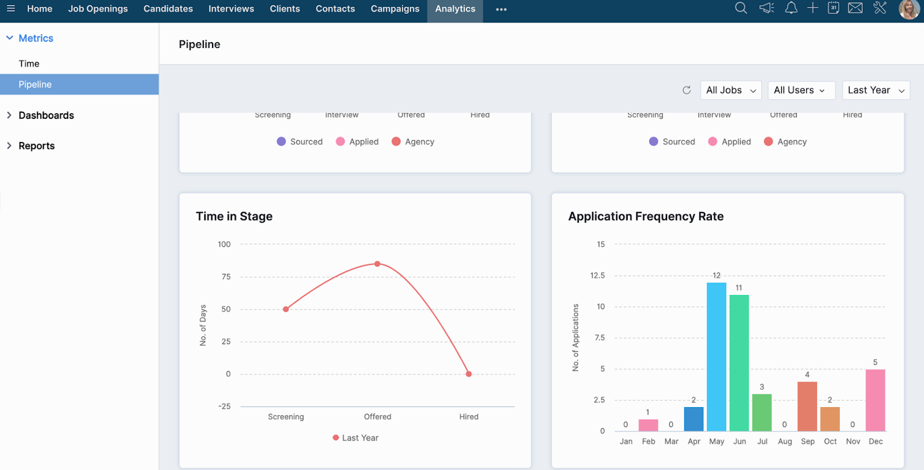
Task: Open the setup tools icon
Action: 880,8
